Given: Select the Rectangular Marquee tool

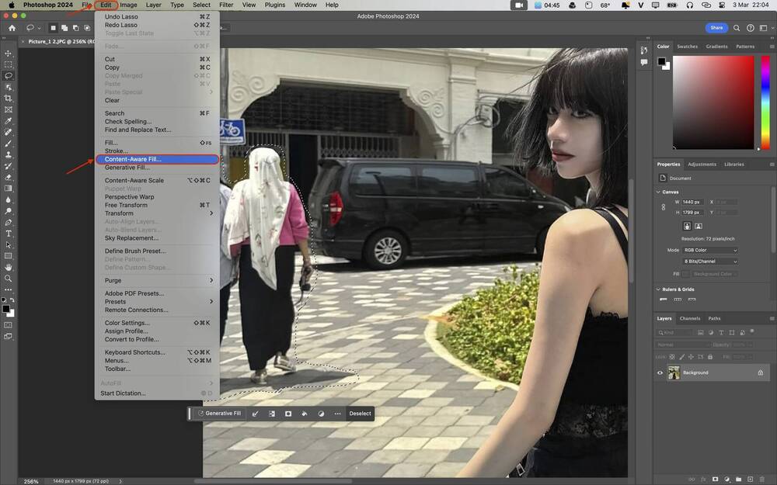Looking at the screenshot, I should click(x=8, y=64).
